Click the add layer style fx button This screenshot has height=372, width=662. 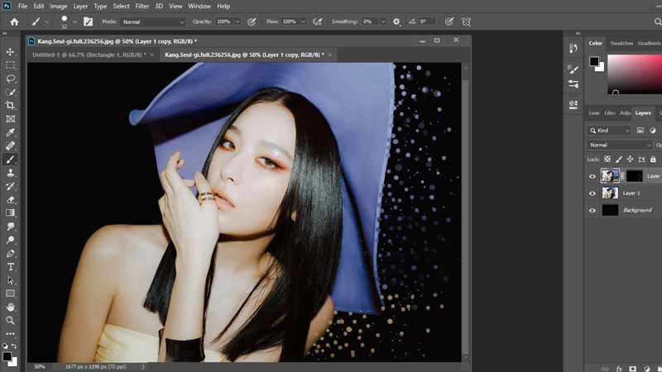tap(619, 369)
